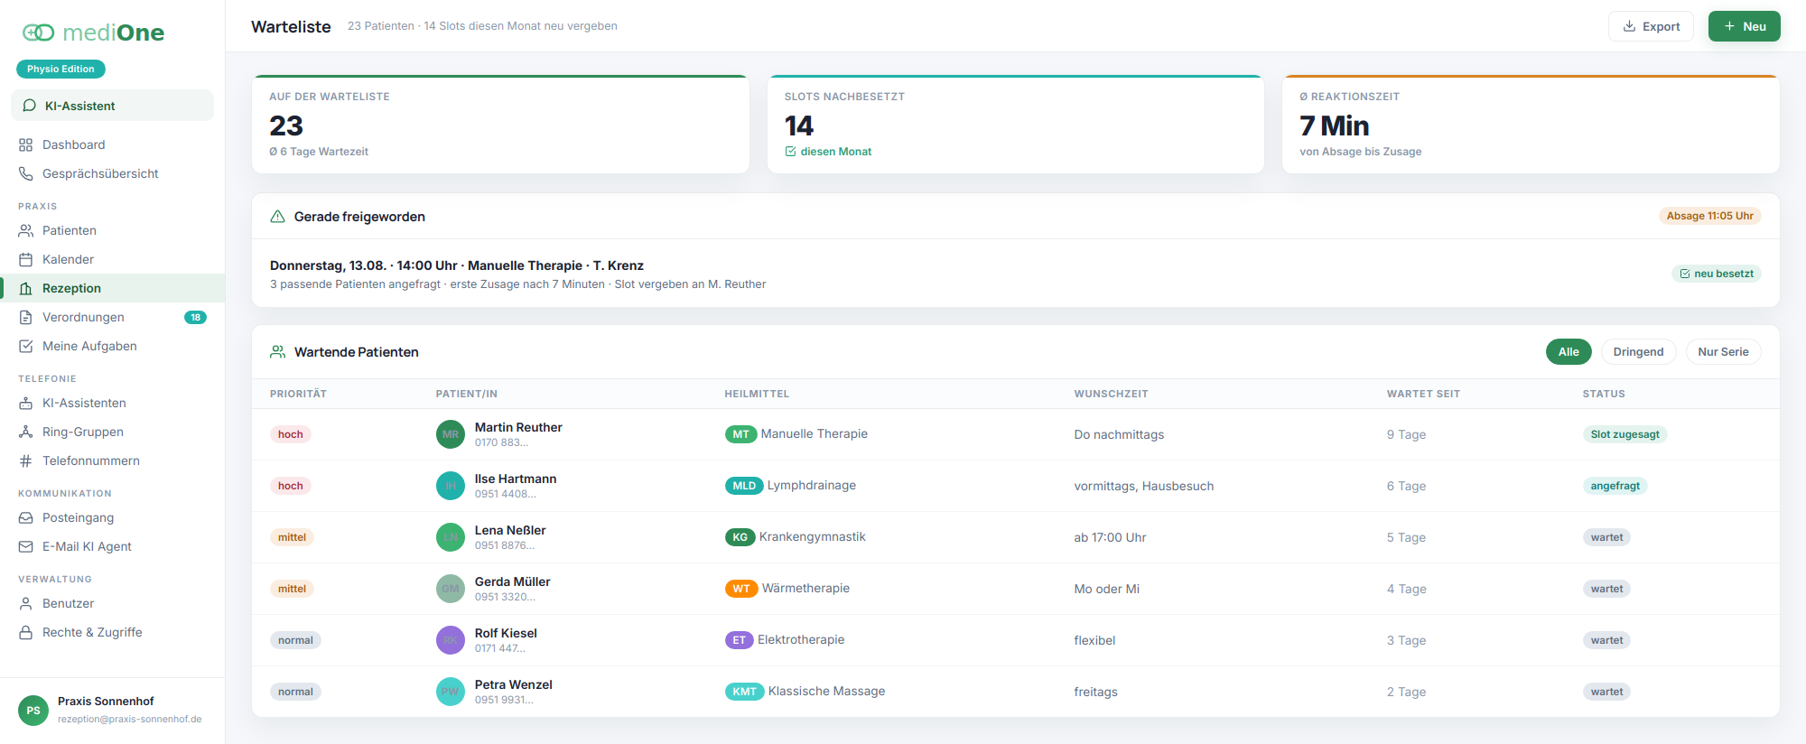
Task: Click the Gesprächsübersicht phone icon
Action: [26, 173]
